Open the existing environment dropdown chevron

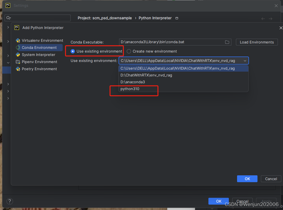point(245,61)
